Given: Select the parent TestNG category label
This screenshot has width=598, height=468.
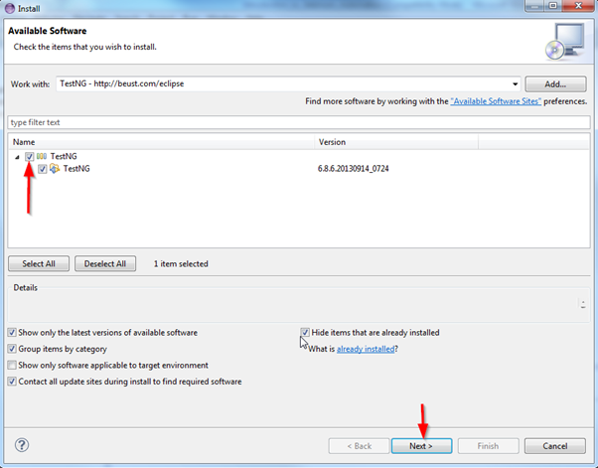Looking at the screenshot, I should pos(64,156).
